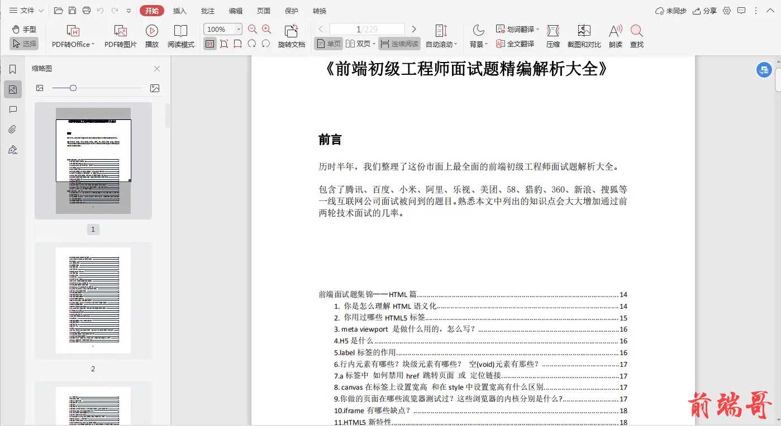Viewport: 781px width, 426px height.
Task: Click the Print icon in quick access toolbar
Action: (86, 11)
